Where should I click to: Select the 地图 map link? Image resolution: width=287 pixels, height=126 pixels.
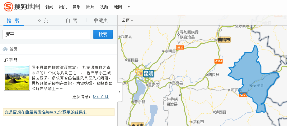coord(118,7)
